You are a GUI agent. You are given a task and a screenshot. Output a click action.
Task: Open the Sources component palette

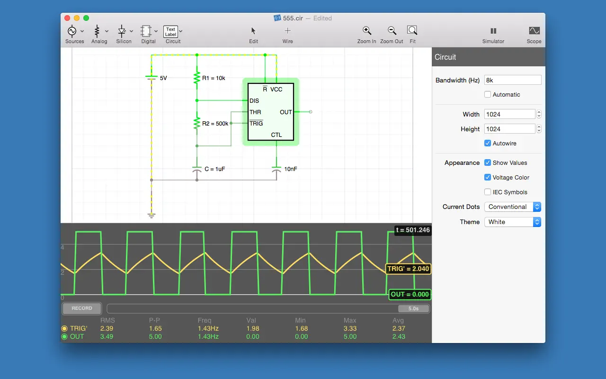pos(72,31)
